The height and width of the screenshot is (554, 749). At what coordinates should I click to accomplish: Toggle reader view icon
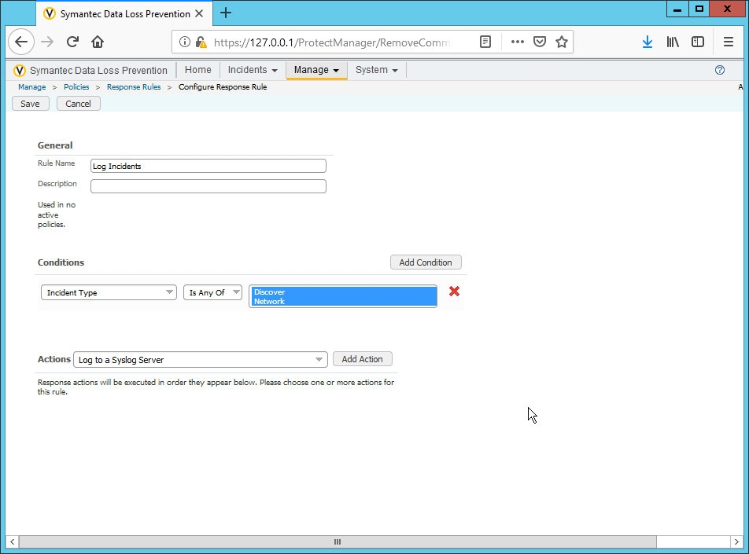pos(485,42)
